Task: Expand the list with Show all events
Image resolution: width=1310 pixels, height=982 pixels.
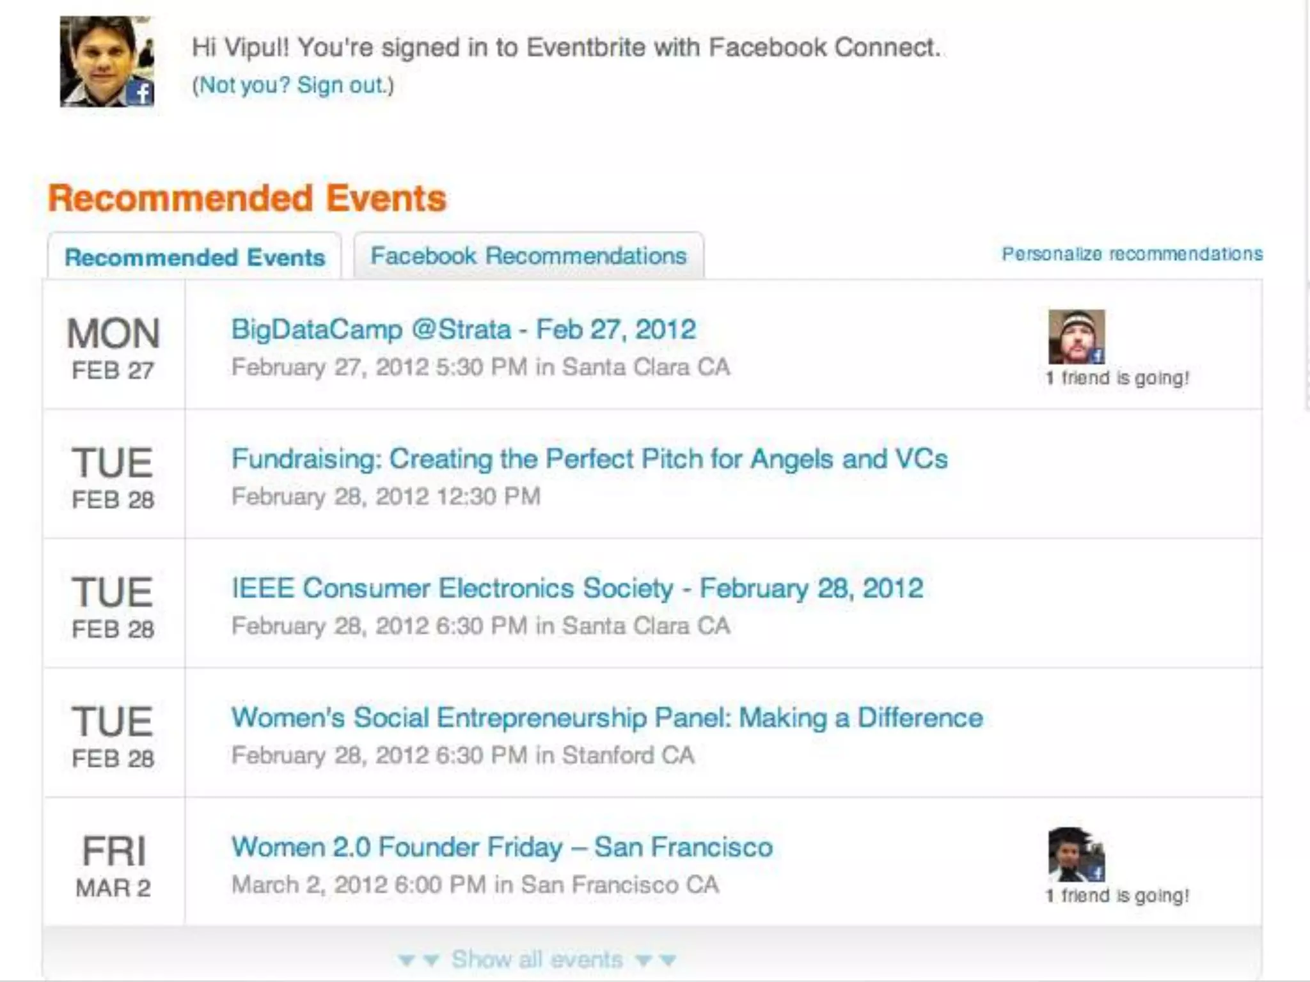Action: point(537,959)
